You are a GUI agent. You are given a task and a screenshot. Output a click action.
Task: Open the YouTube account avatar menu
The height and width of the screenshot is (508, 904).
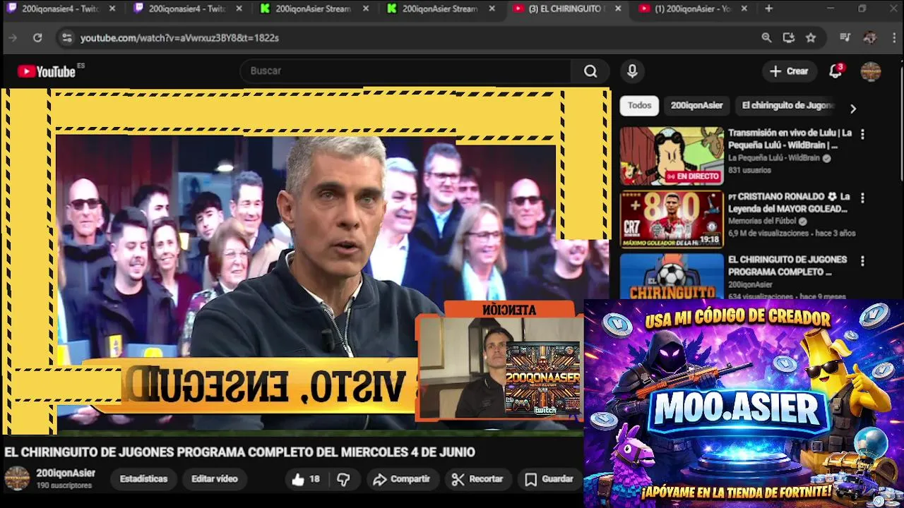coord(871,71)
